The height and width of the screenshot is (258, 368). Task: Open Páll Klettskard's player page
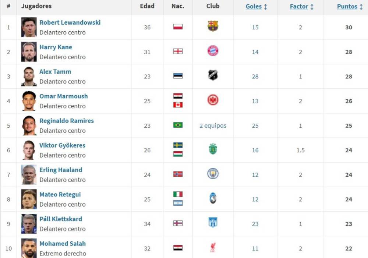pos(60,219)
